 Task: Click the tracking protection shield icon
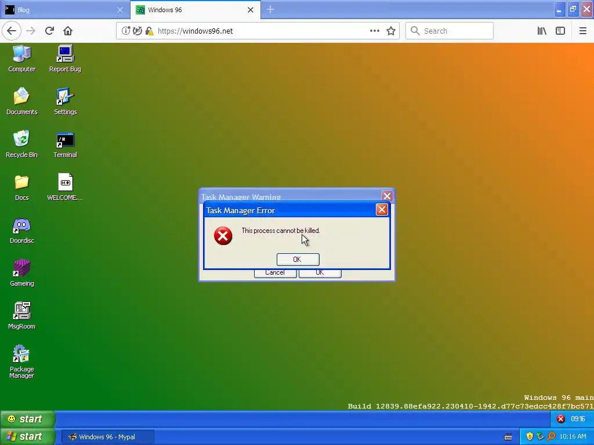click(x=137, y=31)
